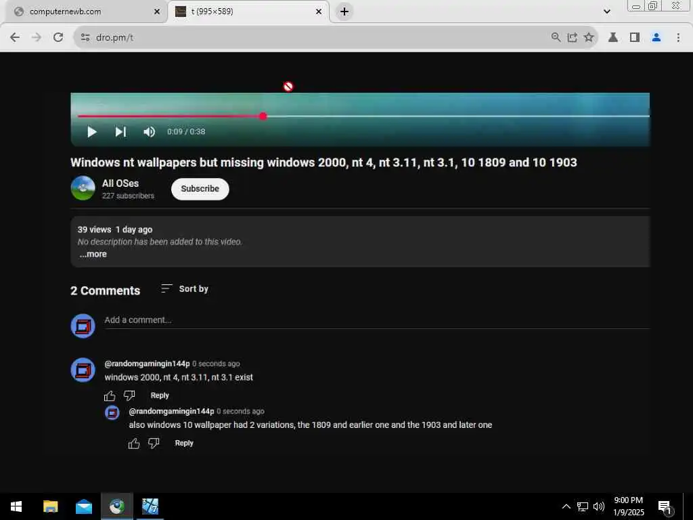Screen dimensions: 693x520
Task: Open the tab search dropdown
Action: point(607,12)
